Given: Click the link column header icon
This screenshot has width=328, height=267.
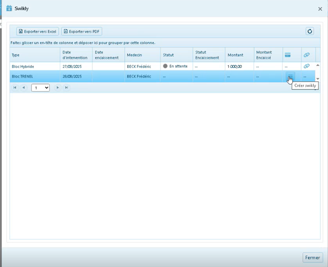Looking at the screenshot, I should point(306,55).
